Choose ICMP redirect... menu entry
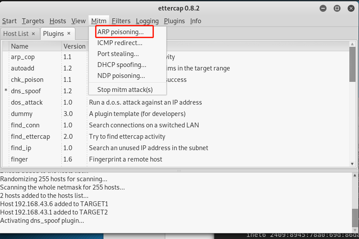 coord(128,43)
